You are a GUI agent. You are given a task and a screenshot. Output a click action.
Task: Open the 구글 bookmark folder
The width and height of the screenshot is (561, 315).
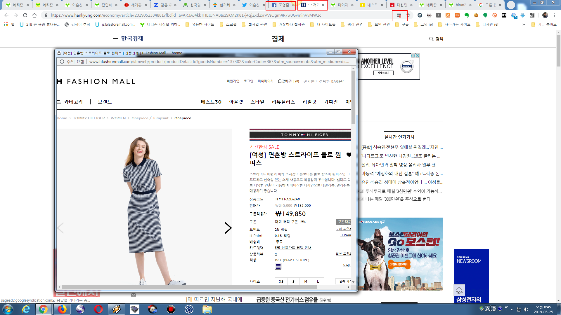pos(402,24)
